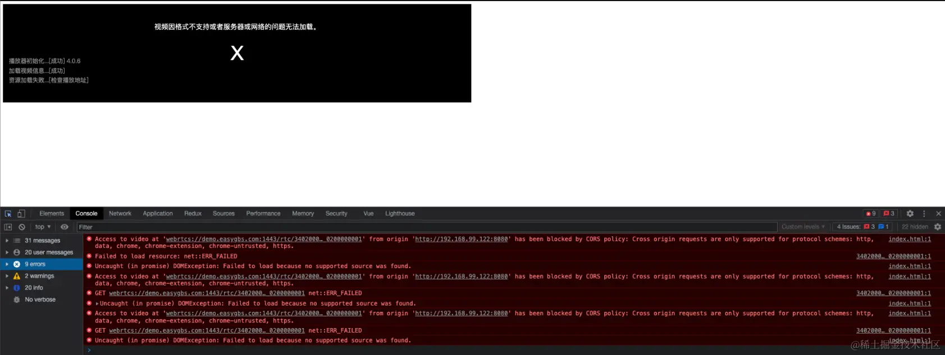Select the Console tab
945x355 pixels.
tap(86, 214)
